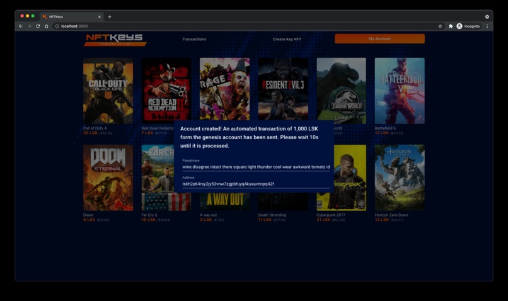Click the 'Call of Duty 4' title
This screenshot has width=508, height=301.
[95, 128]
